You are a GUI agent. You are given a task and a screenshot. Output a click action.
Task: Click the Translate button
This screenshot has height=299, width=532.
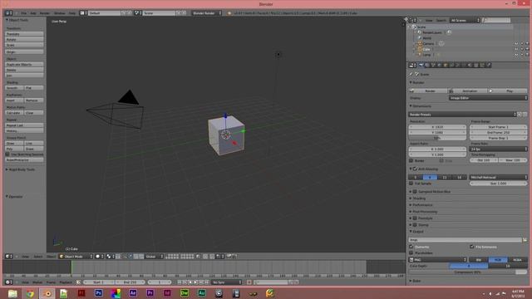tap(24, 34)
